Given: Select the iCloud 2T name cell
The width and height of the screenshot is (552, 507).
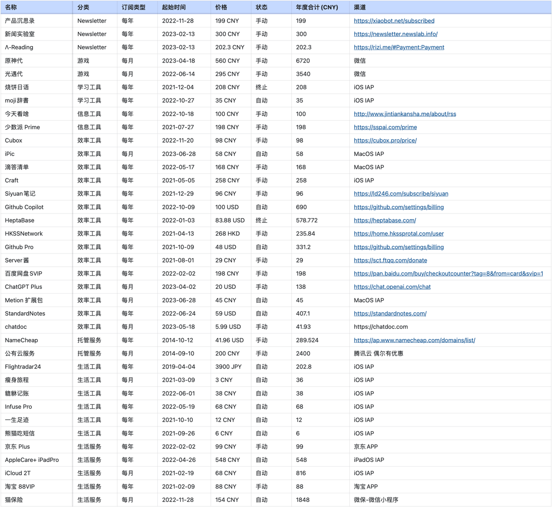Looking at the screenshot, I should click(36, 473).
